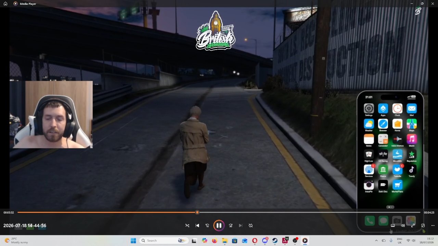This screenshot has height=246, width=438.
Task: Show hidden system tray icons
Action: pos(376,241)
